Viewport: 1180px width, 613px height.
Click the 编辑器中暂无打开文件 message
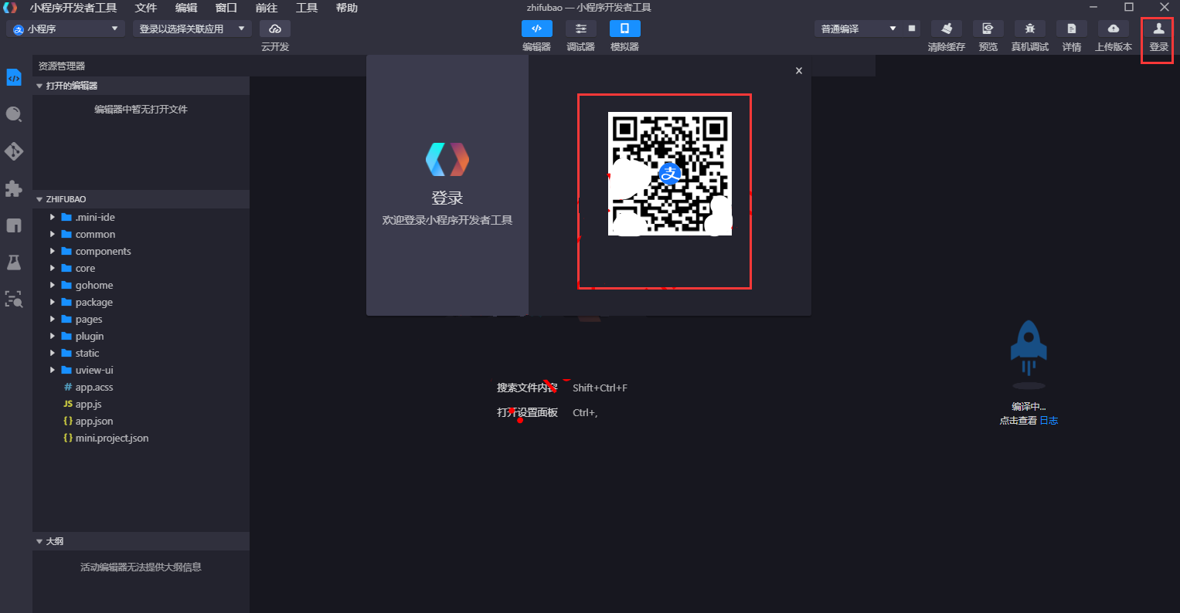pyautogui.click(x=141, y=110)
